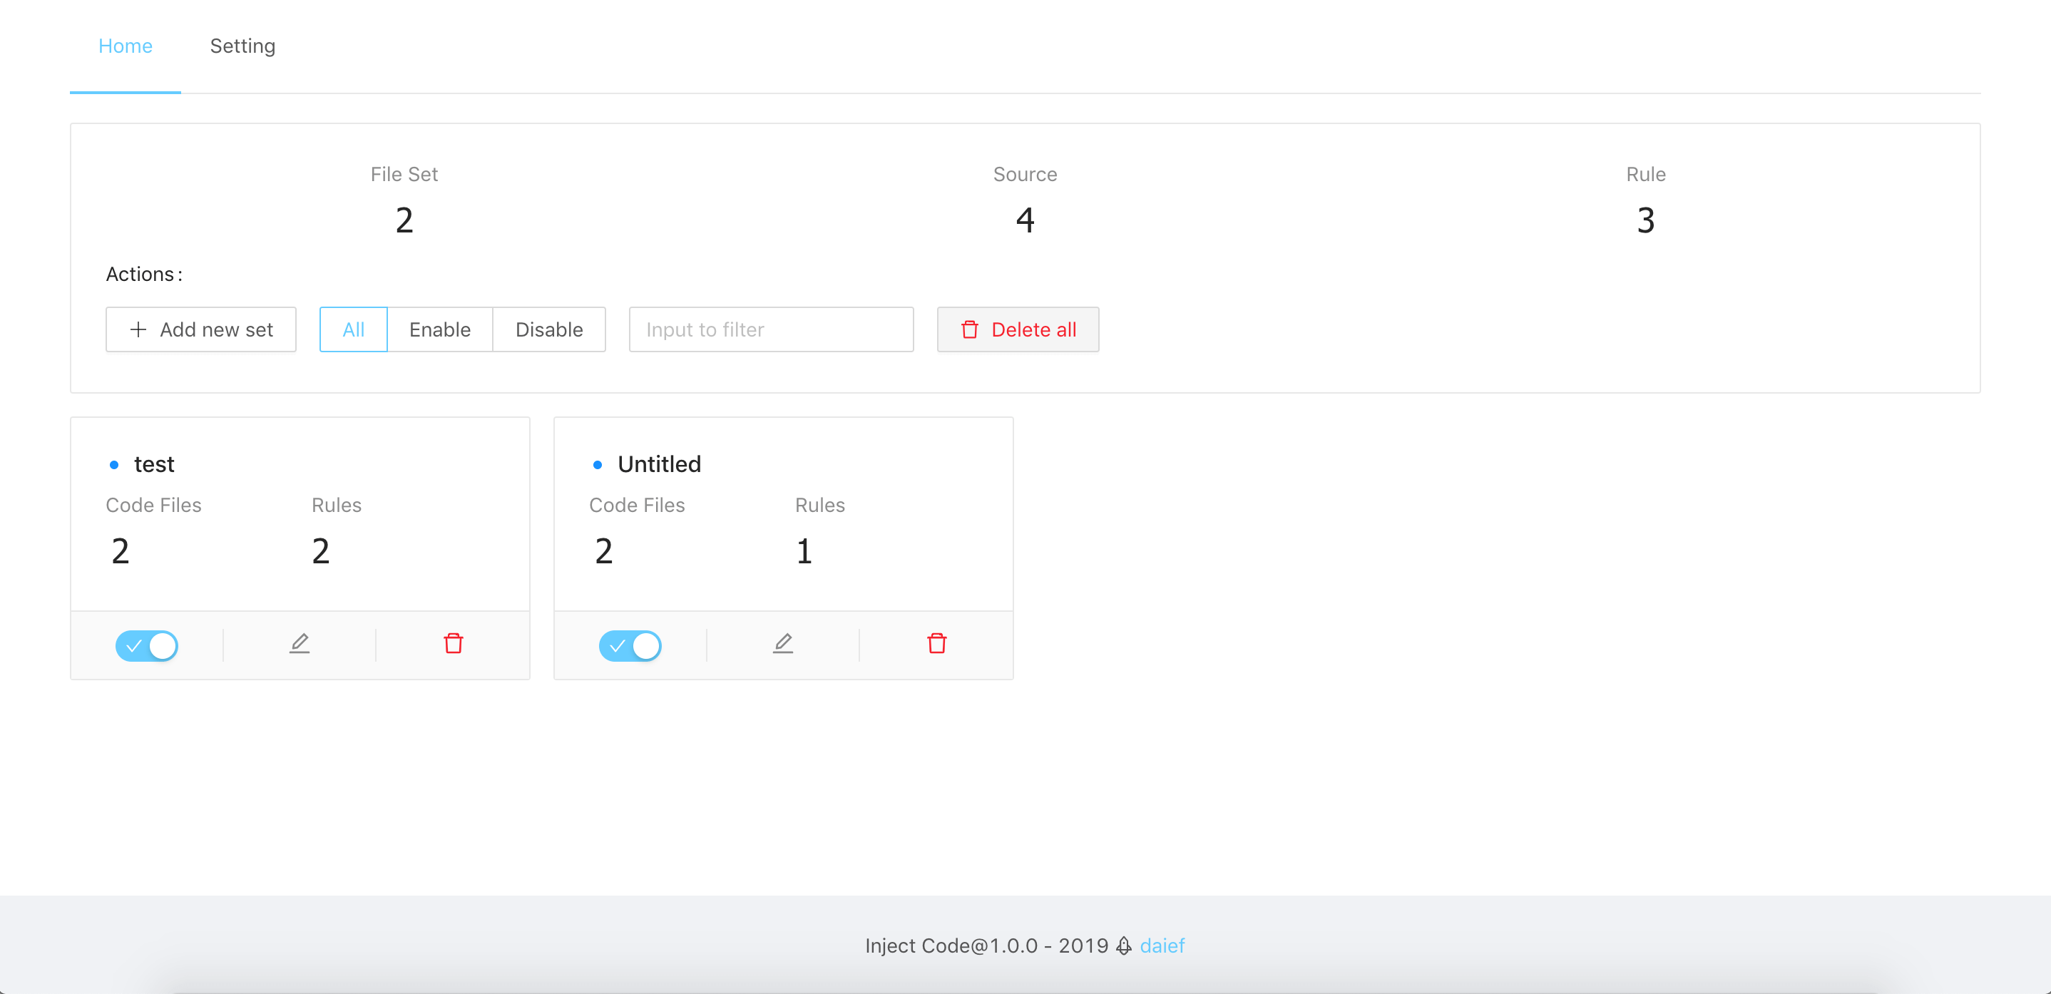Viewport: 2051px width, 994px height.
Task: Select the All filter option
Action: pos(353,329)
